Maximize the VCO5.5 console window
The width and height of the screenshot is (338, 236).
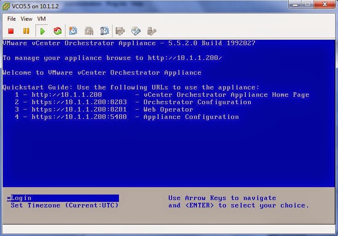click(308, 4)
